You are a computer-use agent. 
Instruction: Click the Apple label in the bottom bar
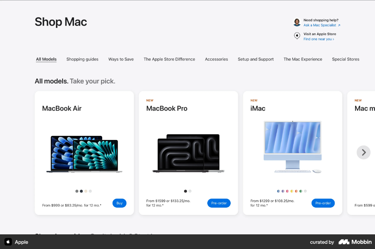point(22,242)
